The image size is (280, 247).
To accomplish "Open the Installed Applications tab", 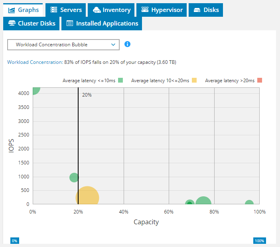I will (102, 24).
